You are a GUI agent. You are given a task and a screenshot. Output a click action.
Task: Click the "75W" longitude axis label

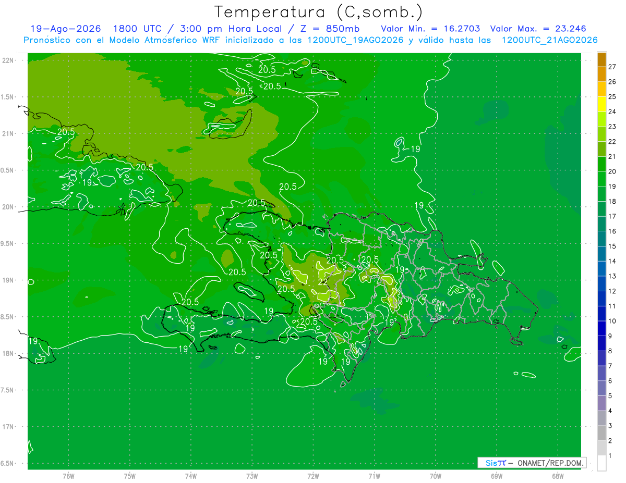(x=129, y=476)
